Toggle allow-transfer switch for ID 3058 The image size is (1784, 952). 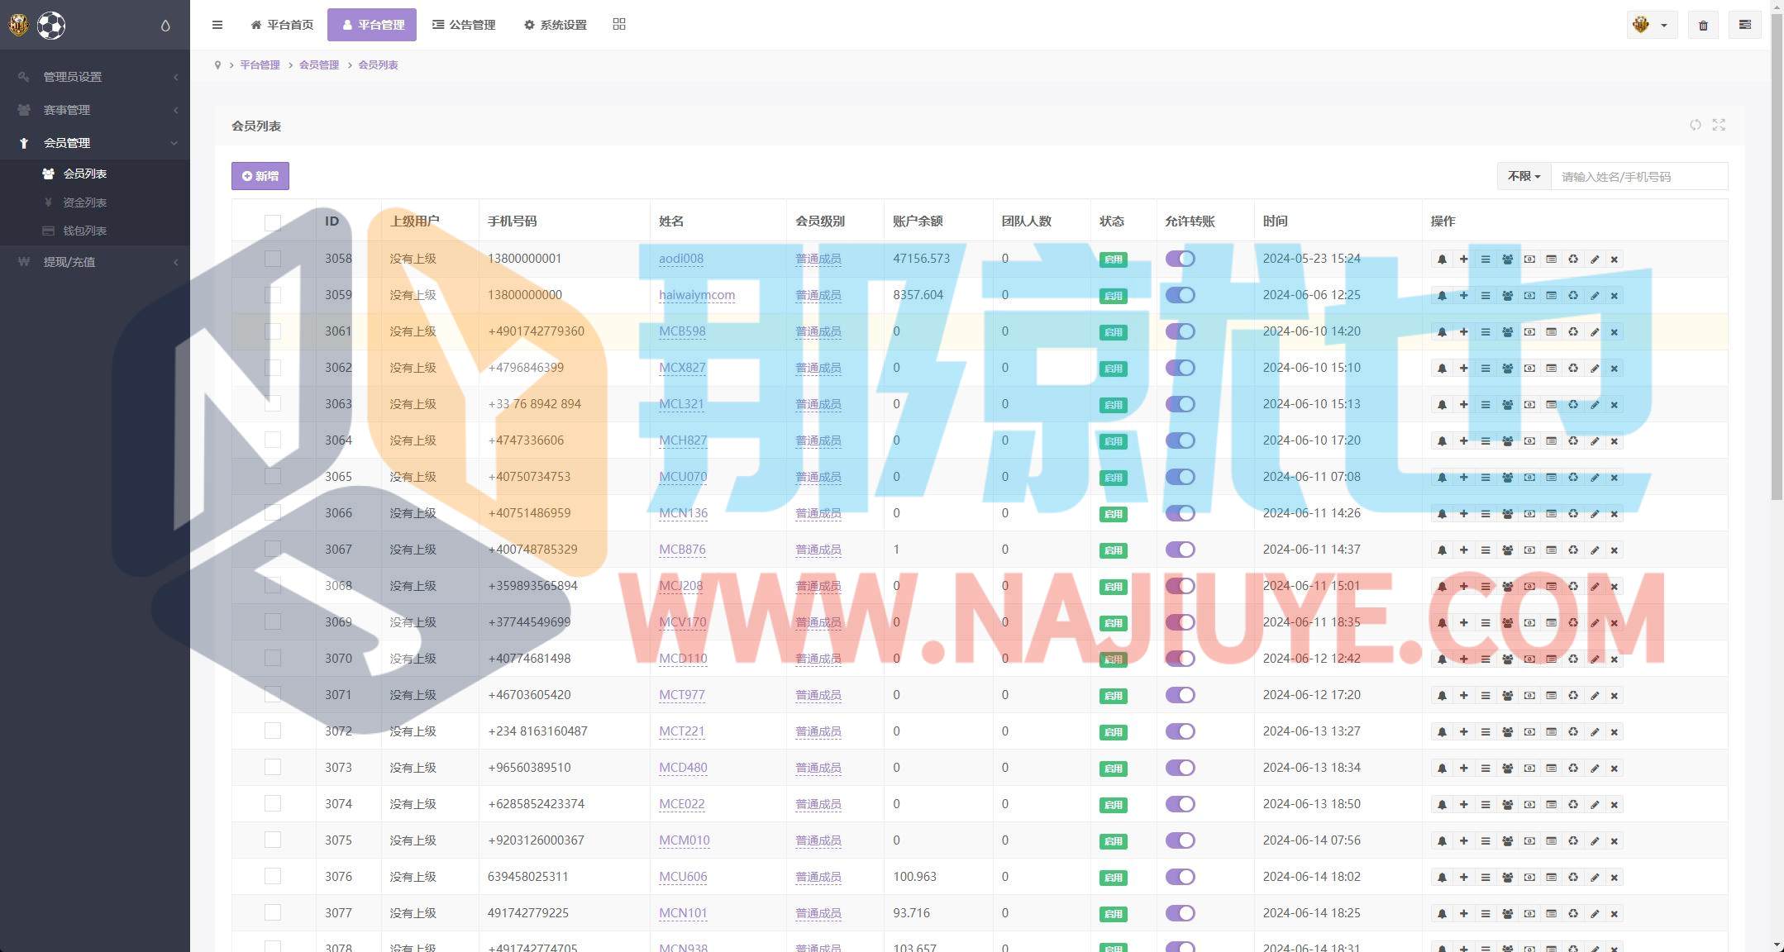click(1180, 259)
